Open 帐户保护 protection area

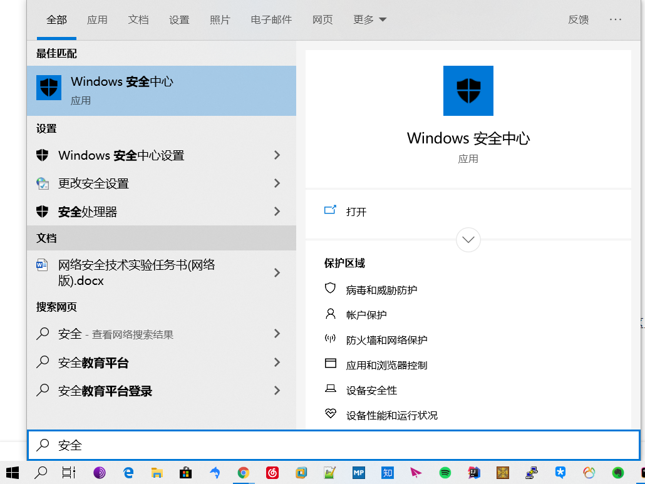click(366, 315)
